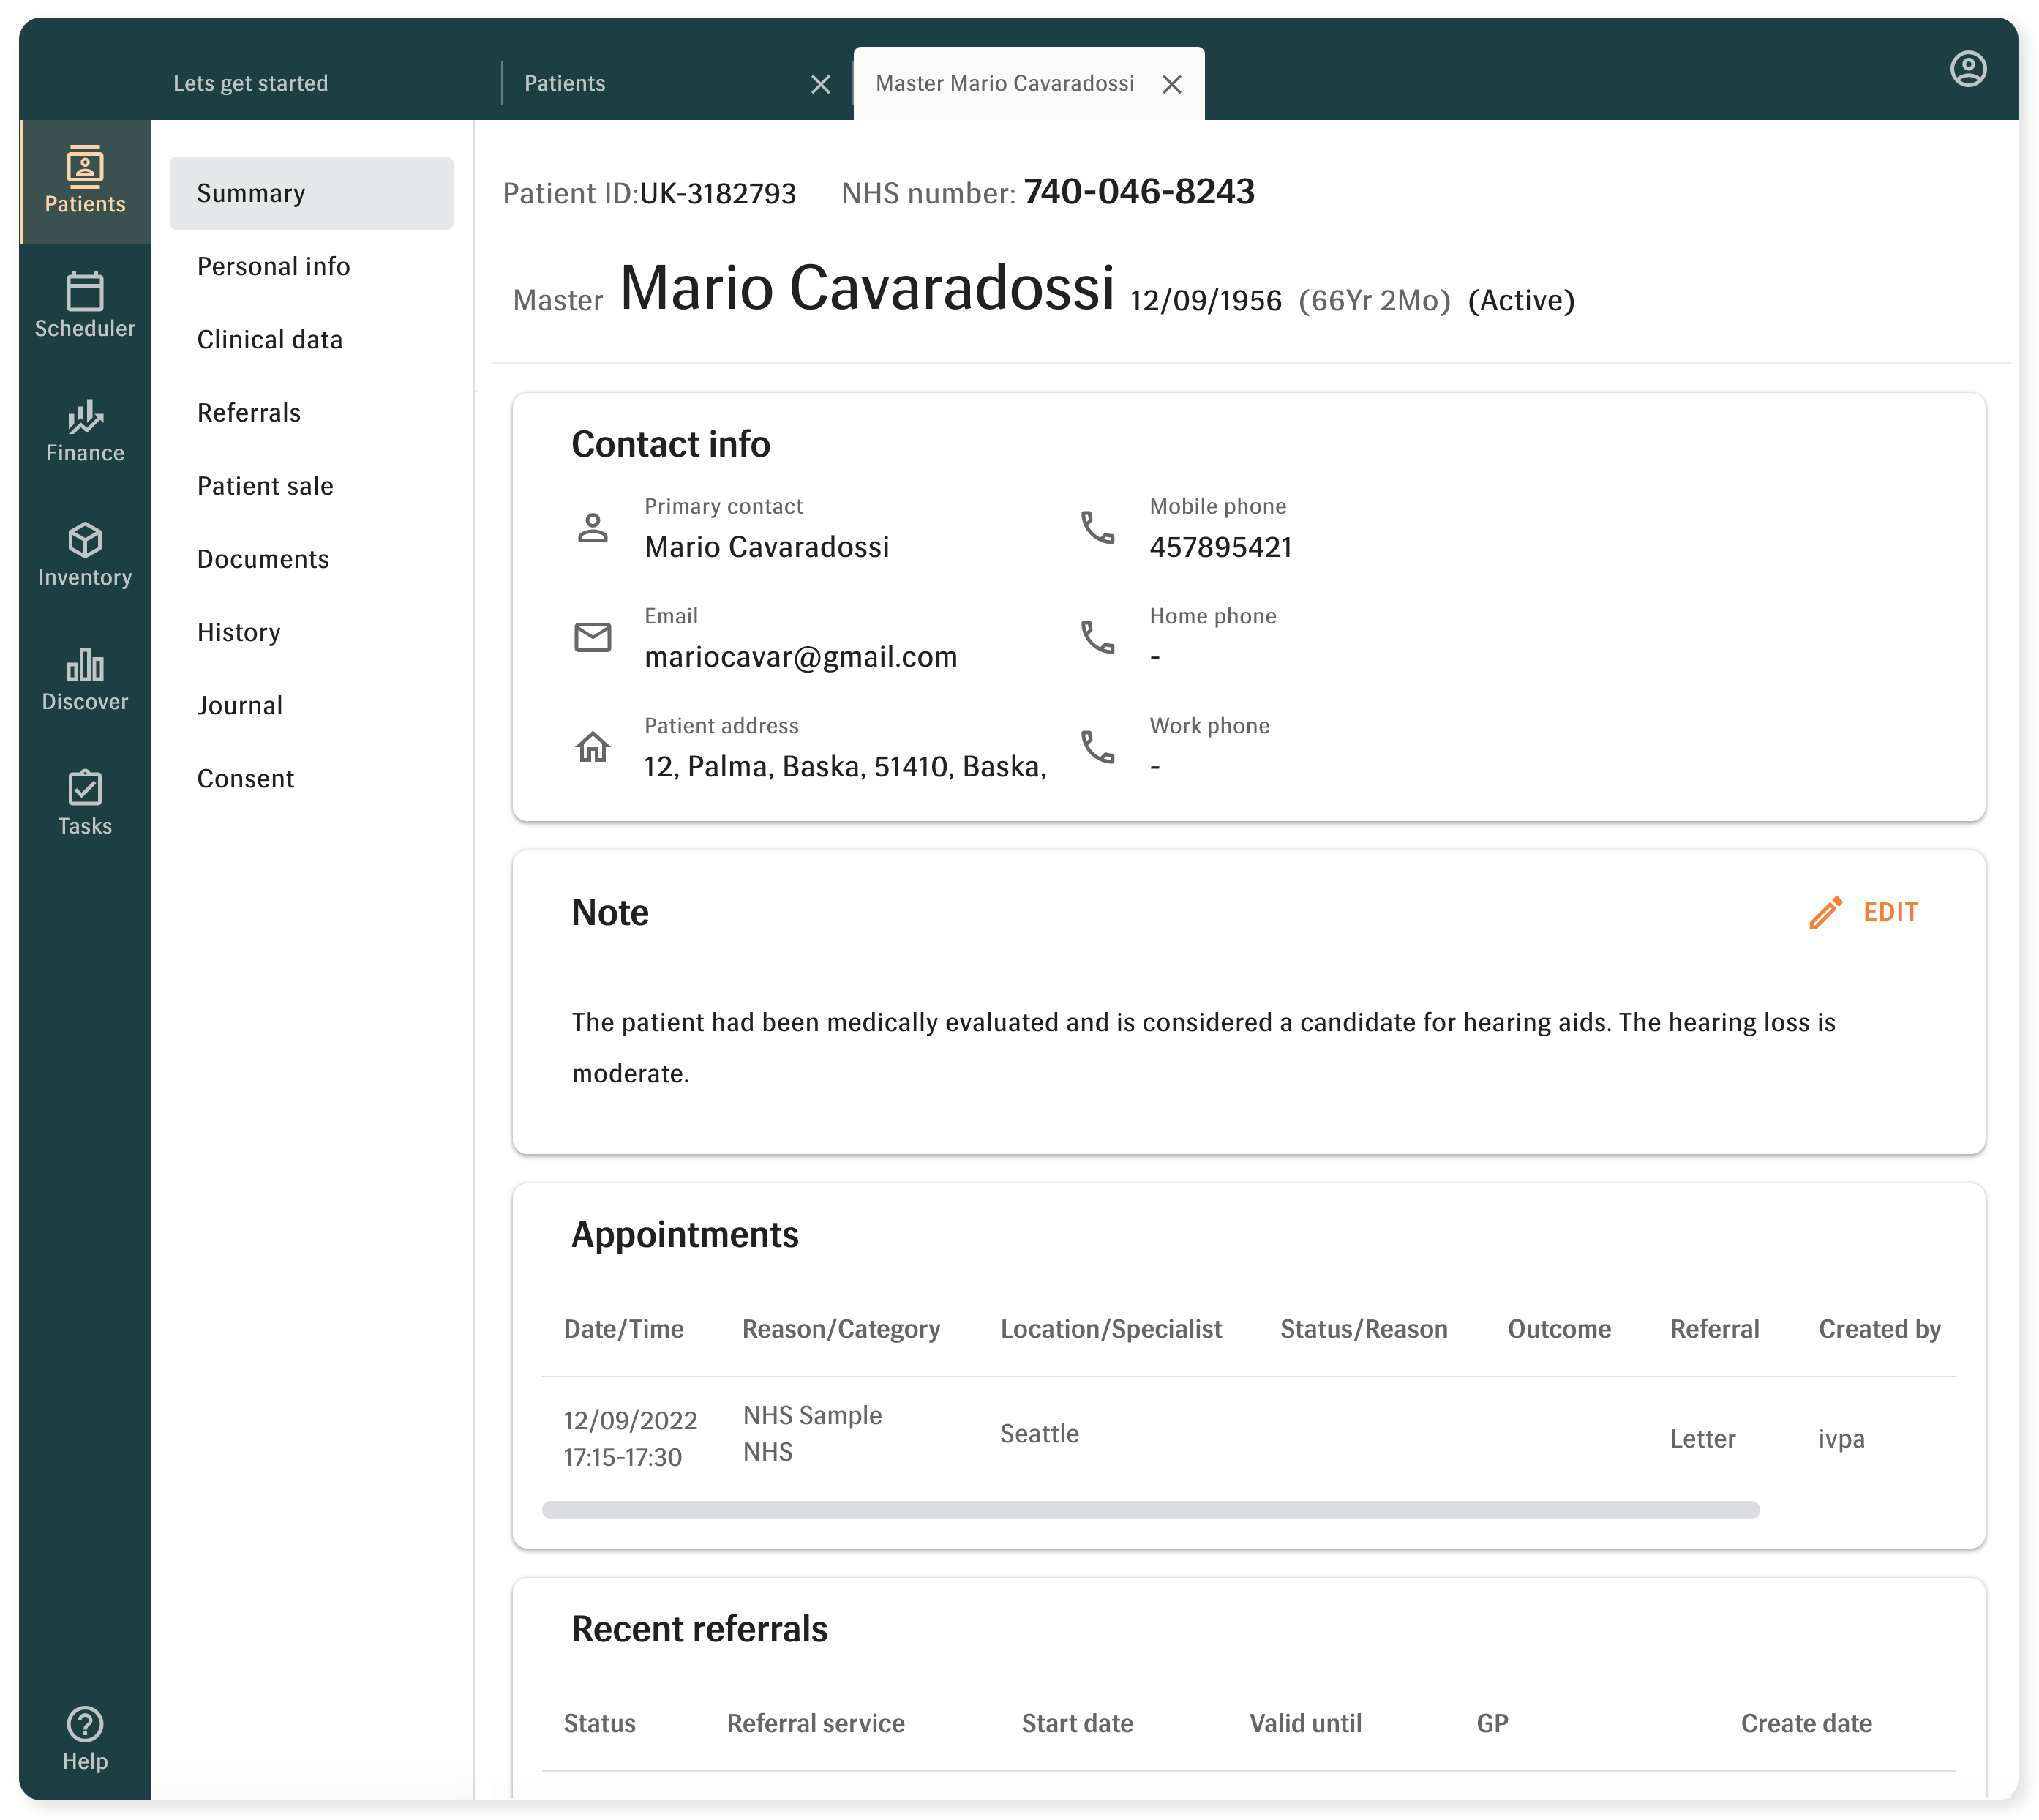Viewport: 2039px width, 1820px height.
Task: Switch to the Patients tab
Action: coord(565,83)
